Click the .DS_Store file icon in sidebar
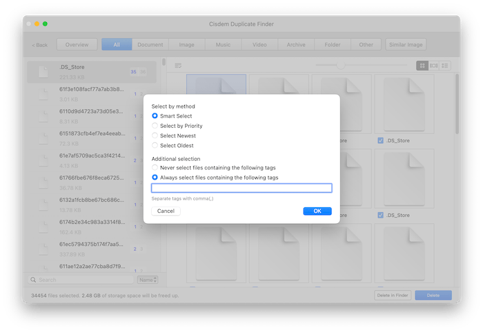The image size is (483, 333). coord(44,73)
